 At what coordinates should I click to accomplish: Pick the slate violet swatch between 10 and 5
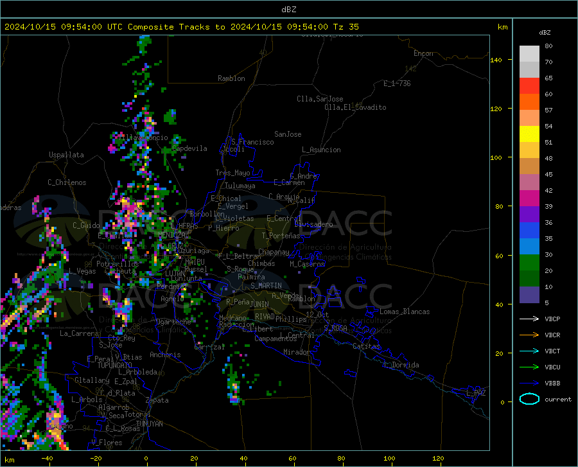529,295
